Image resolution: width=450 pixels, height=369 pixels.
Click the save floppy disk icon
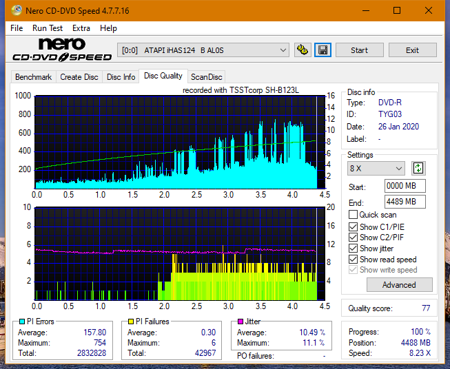[323, 50]
